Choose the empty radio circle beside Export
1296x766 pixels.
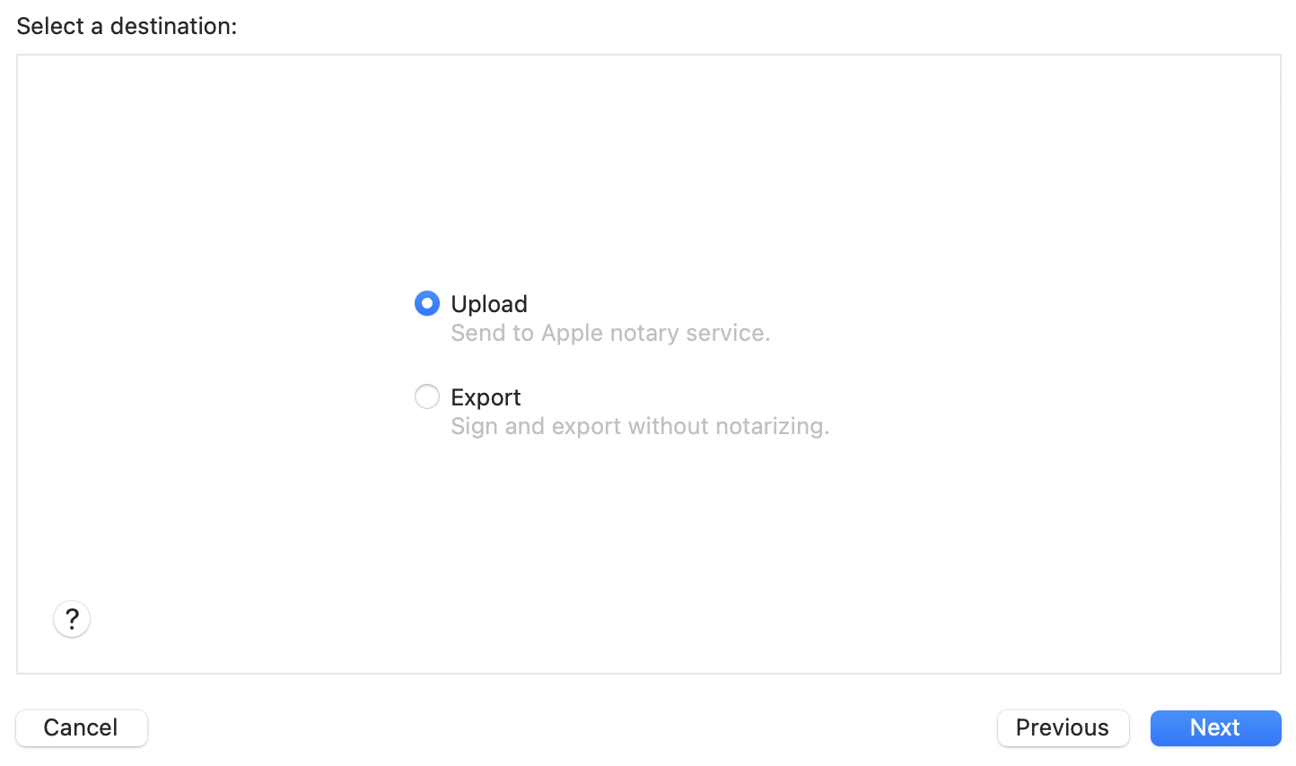(x=427, y=396)
